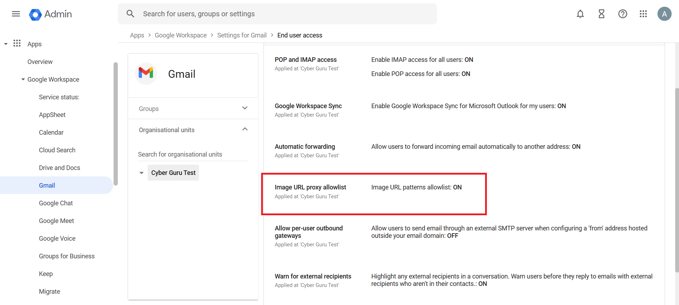Screen dimensions: 679x305
Task: Open the main hamburger menu
Action: pyautogui.click(x=16, y=14)
